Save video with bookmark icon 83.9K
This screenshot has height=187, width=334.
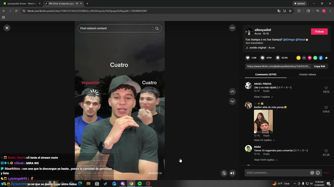(x=278, y=58)
